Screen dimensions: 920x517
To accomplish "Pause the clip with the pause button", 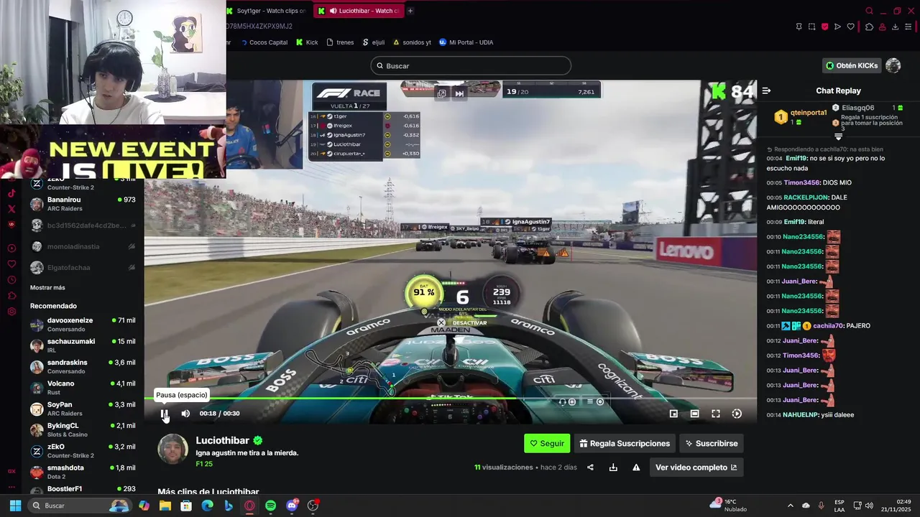I will pos(165,414).
